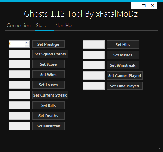Image resolution: width=163 pixels, height=152 pixels.
Task: Click the Set Time Played button
Action: point(125,86)
